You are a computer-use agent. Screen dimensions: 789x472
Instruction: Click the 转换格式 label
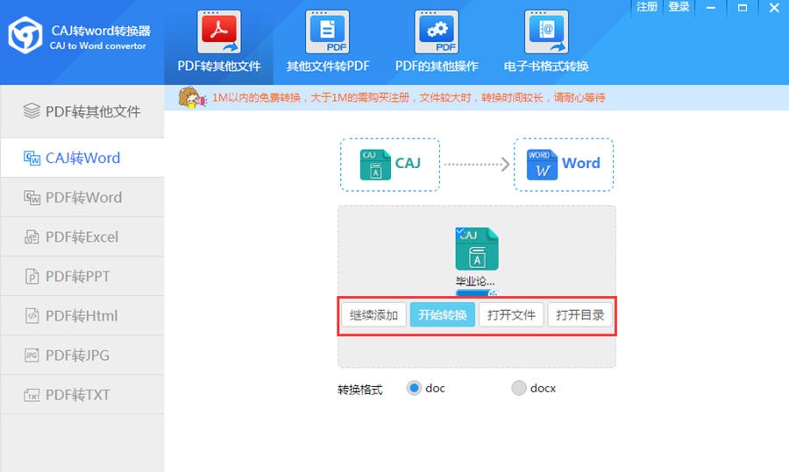pos(359,390)
